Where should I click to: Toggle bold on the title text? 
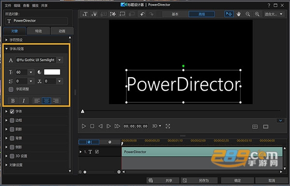point(13,101)
